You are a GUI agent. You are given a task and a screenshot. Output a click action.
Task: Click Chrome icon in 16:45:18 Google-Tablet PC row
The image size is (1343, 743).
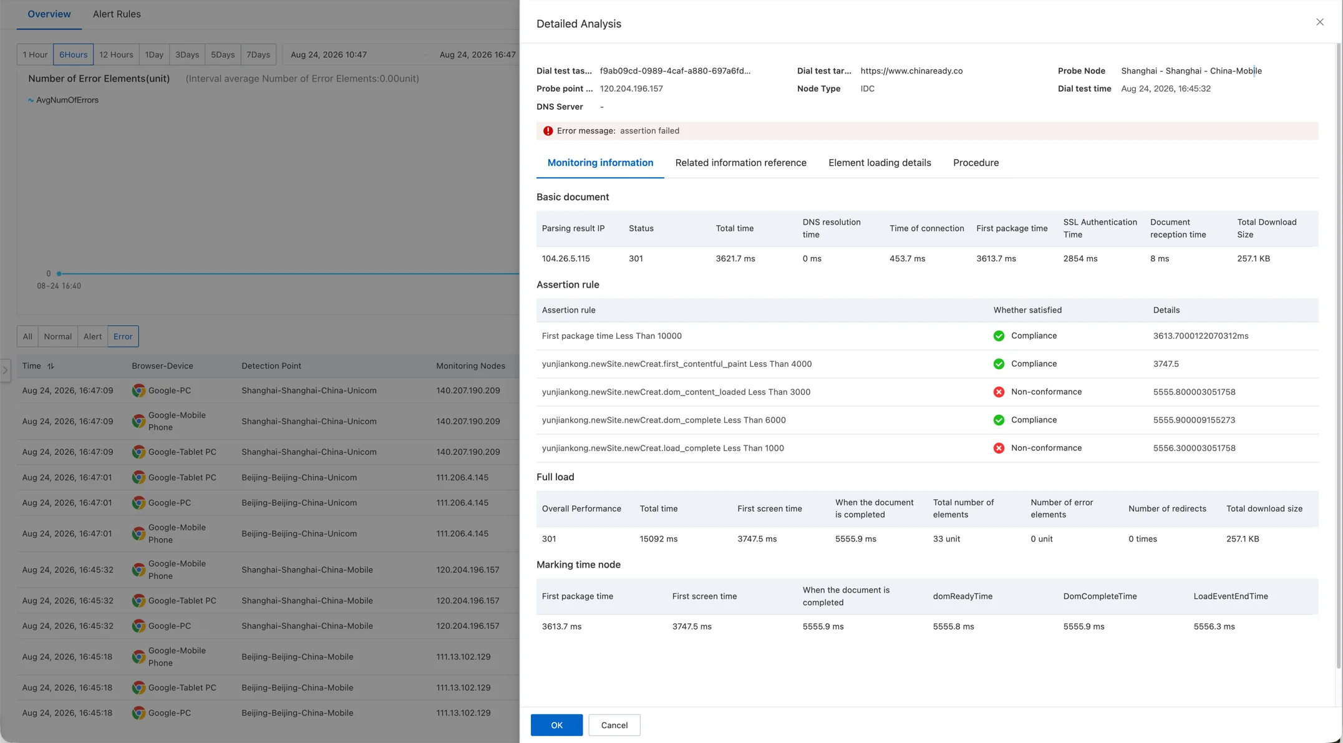click(x=138, y=687)
